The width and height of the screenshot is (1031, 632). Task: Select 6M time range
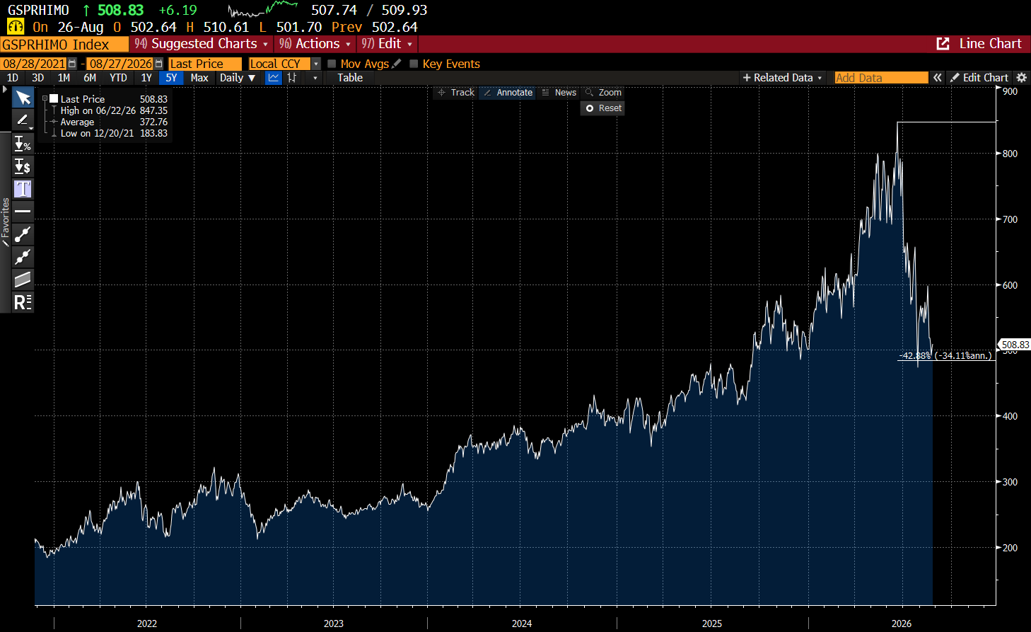[90, 78]
